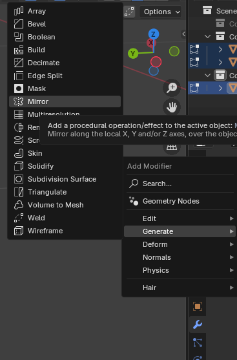Toggle the sidebar arrow in the viewport

183,34
